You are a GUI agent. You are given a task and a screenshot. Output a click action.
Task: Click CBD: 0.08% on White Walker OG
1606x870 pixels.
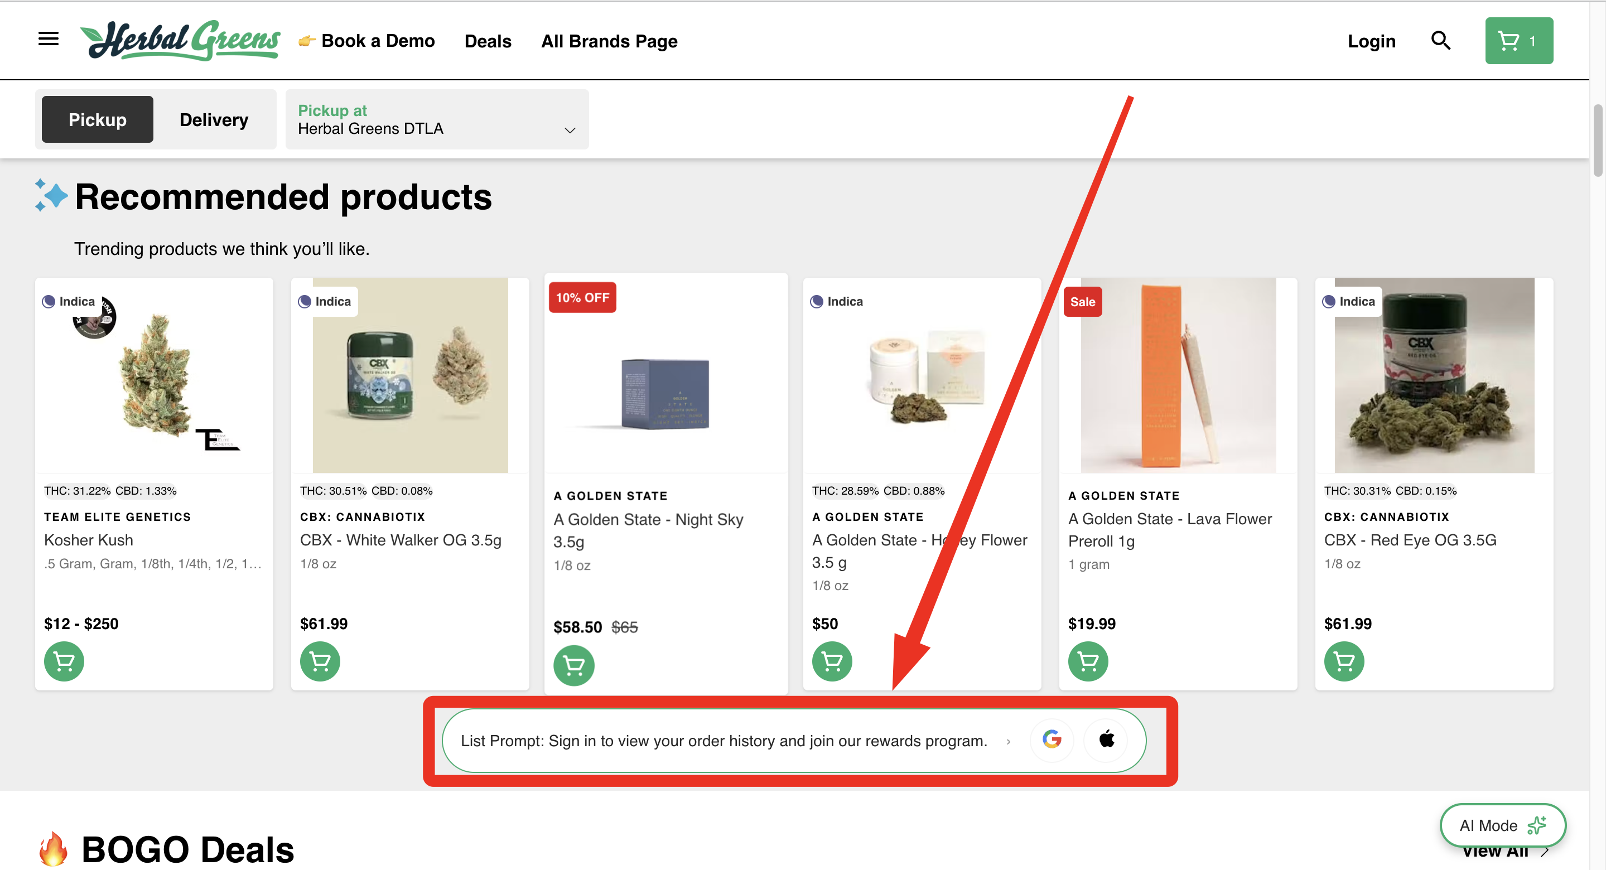tap(402, 491)
